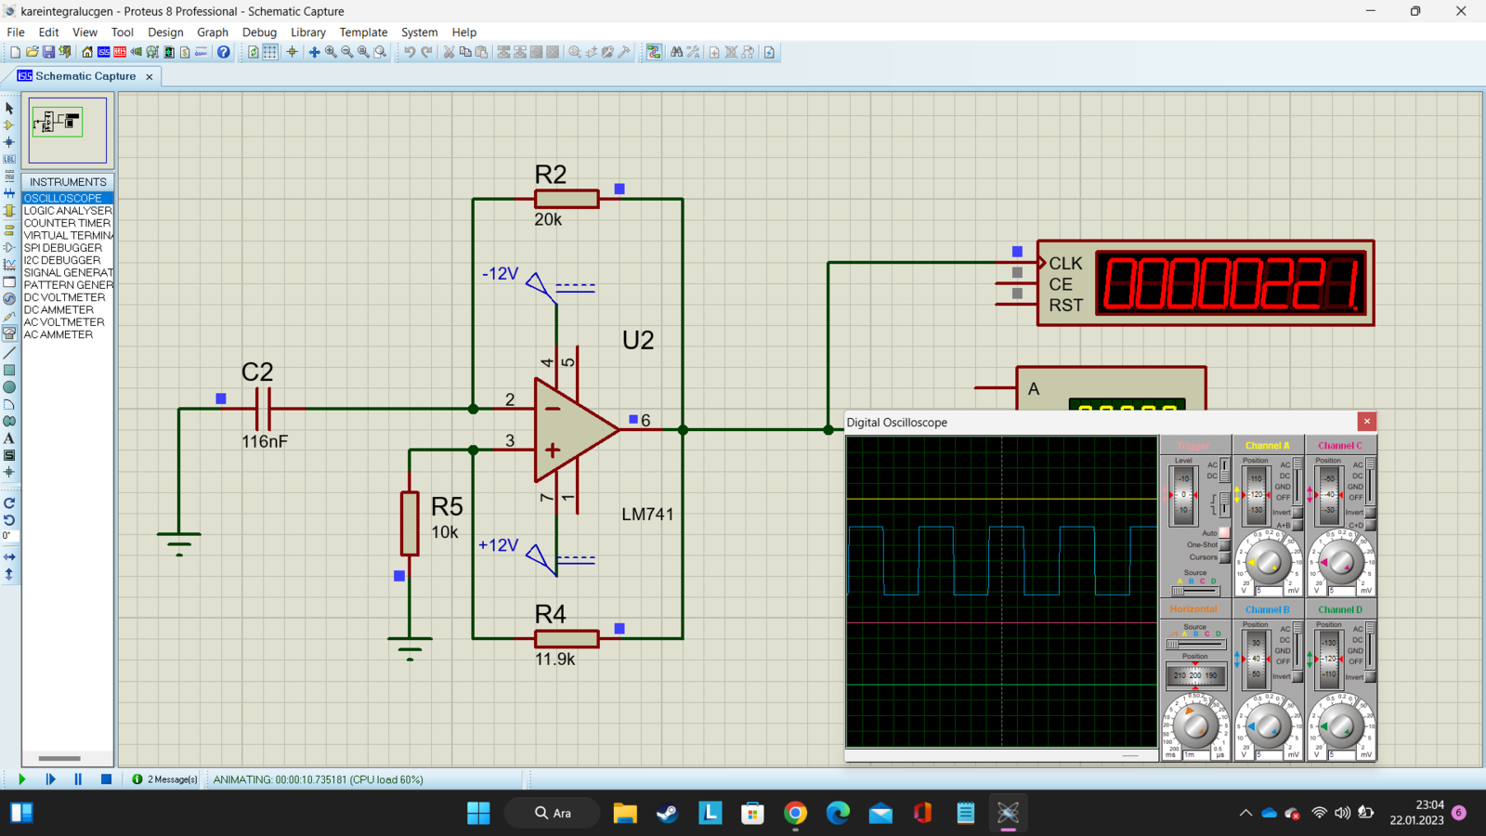Screen dimensions: 1486x836
Task: Click the Save Project floppy icon
Action: point(48,52)
